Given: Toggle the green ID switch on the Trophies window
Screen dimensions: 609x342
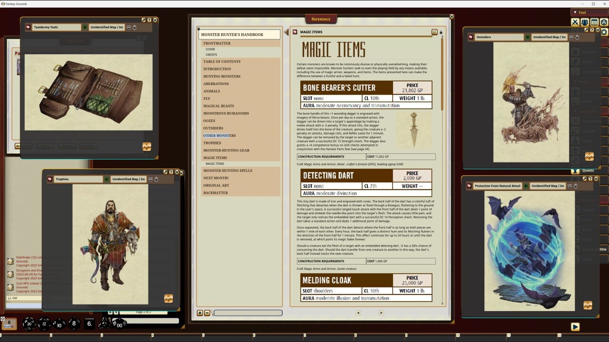Looking at the screenshot, I should 107,179.
